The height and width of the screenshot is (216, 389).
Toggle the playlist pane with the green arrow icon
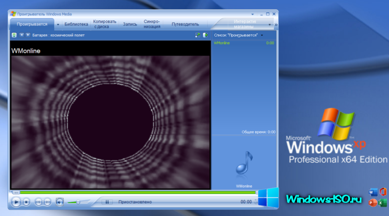[x=206, y=35]
